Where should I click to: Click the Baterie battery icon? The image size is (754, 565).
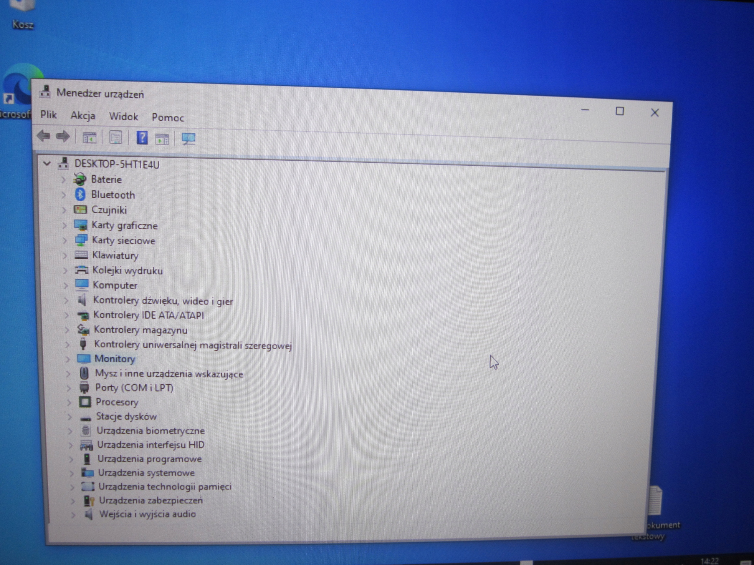(x=80, y=179)
